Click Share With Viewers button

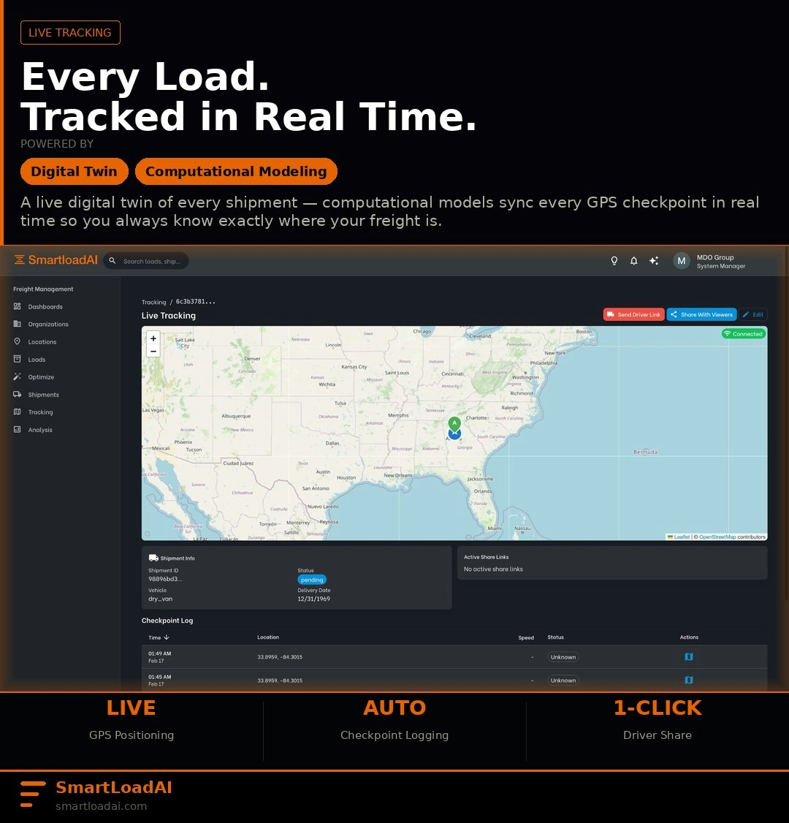click(x=701, y=314)
